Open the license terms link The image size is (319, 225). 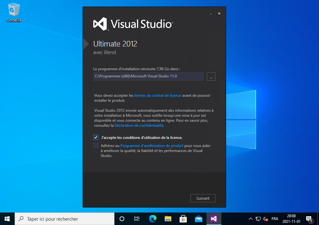click(157, 95)
